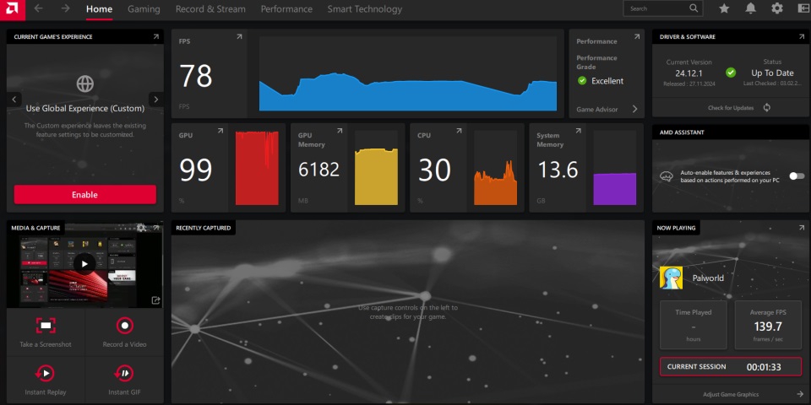The width and height of the screenshot is (811, 405).
Task: Click the AMD Assistant brain icon
Action: point(667,176)
